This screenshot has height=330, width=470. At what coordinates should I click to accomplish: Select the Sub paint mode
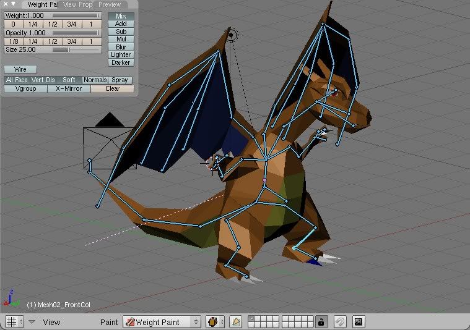[x=121, y=32]
